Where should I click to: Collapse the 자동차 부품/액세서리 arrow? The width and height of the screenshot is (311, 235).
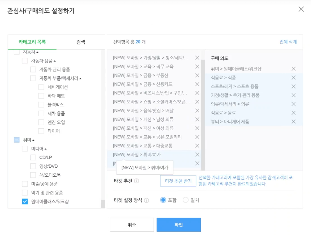pyautogui.click(x=80, y=79)
